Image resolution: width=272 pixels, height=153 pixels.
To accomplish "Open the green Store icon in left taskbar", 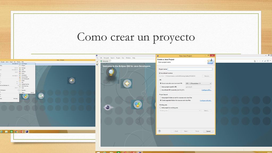I will click(x=11, y=132).
